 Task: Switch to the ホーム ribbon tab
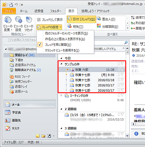click(x=23, y=11)
